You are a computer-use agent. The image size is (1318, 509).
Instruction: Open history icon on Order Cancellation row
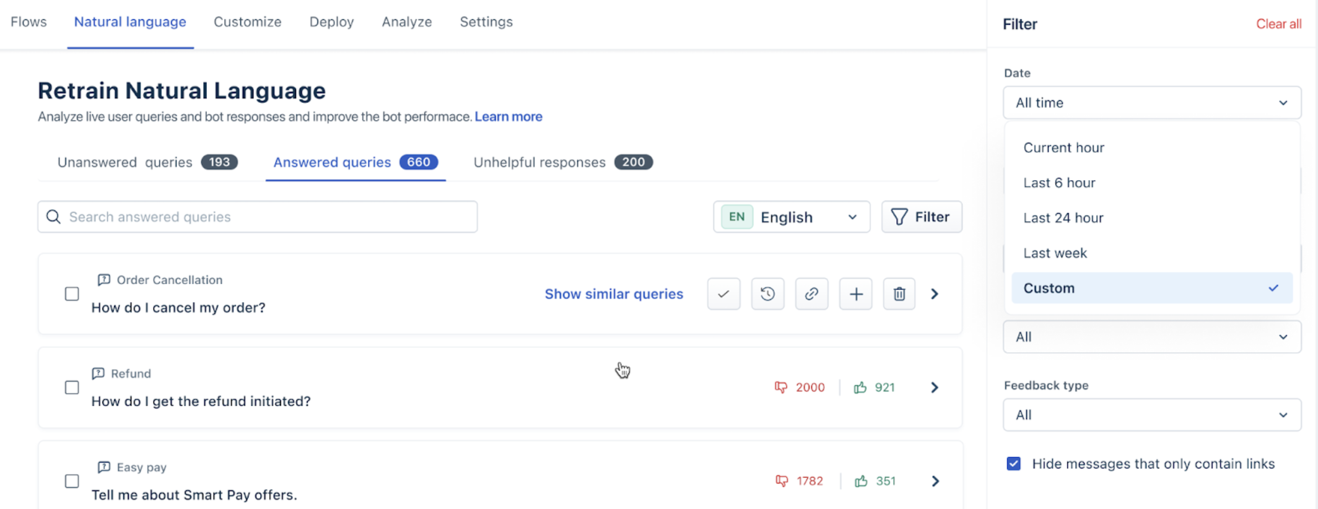tap(767, 294)
